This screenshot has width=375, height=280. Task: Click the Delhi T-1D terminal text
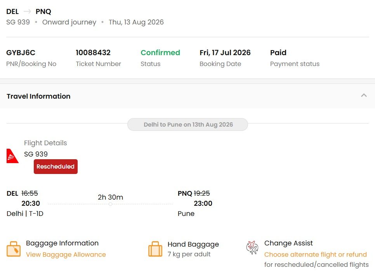(x=25, y=214)
